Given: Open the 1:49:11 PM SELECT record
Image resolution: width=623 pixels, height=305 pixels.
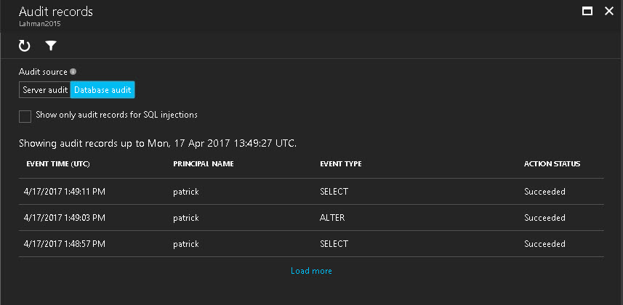Looking at the screenshot, I should (x=65, y=192).
